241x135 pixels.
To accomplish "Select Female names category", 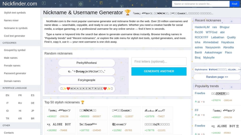I will tap(12, 65).
